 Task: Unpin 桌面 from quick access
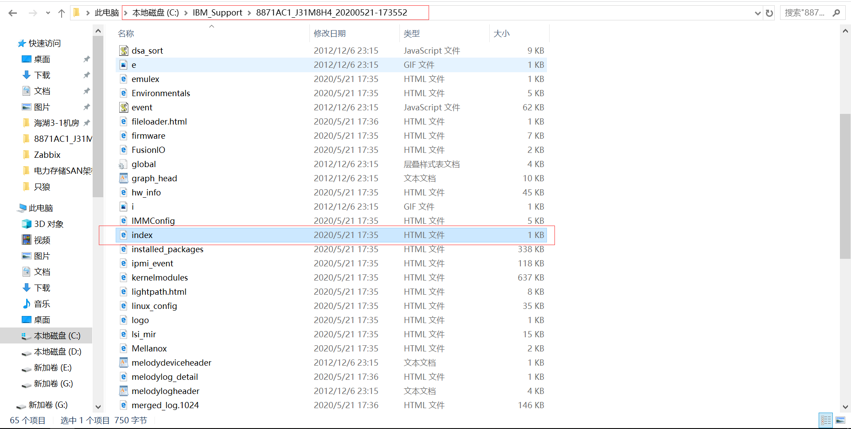[x=87, y=59]
